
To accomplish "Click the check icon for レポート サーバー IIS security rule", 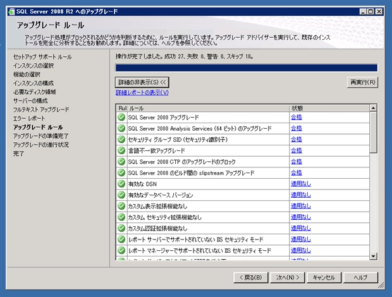I will (x=121, y=239).
